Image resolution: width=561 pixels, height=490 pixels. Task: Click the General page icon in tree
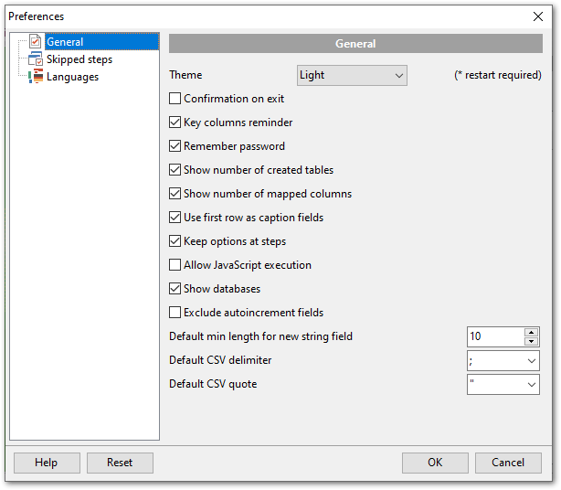[x=36, y=42]
